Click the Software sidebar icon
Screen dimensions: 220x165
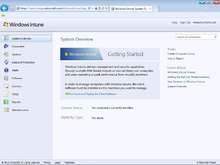click(x=6, y=78)
